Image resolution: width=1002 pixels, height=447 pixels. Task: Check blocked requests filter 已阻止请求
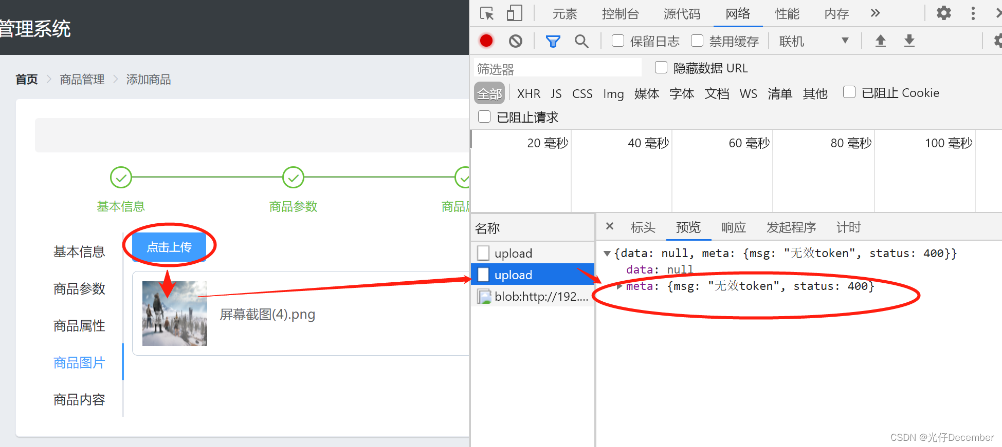click(484, 116)
